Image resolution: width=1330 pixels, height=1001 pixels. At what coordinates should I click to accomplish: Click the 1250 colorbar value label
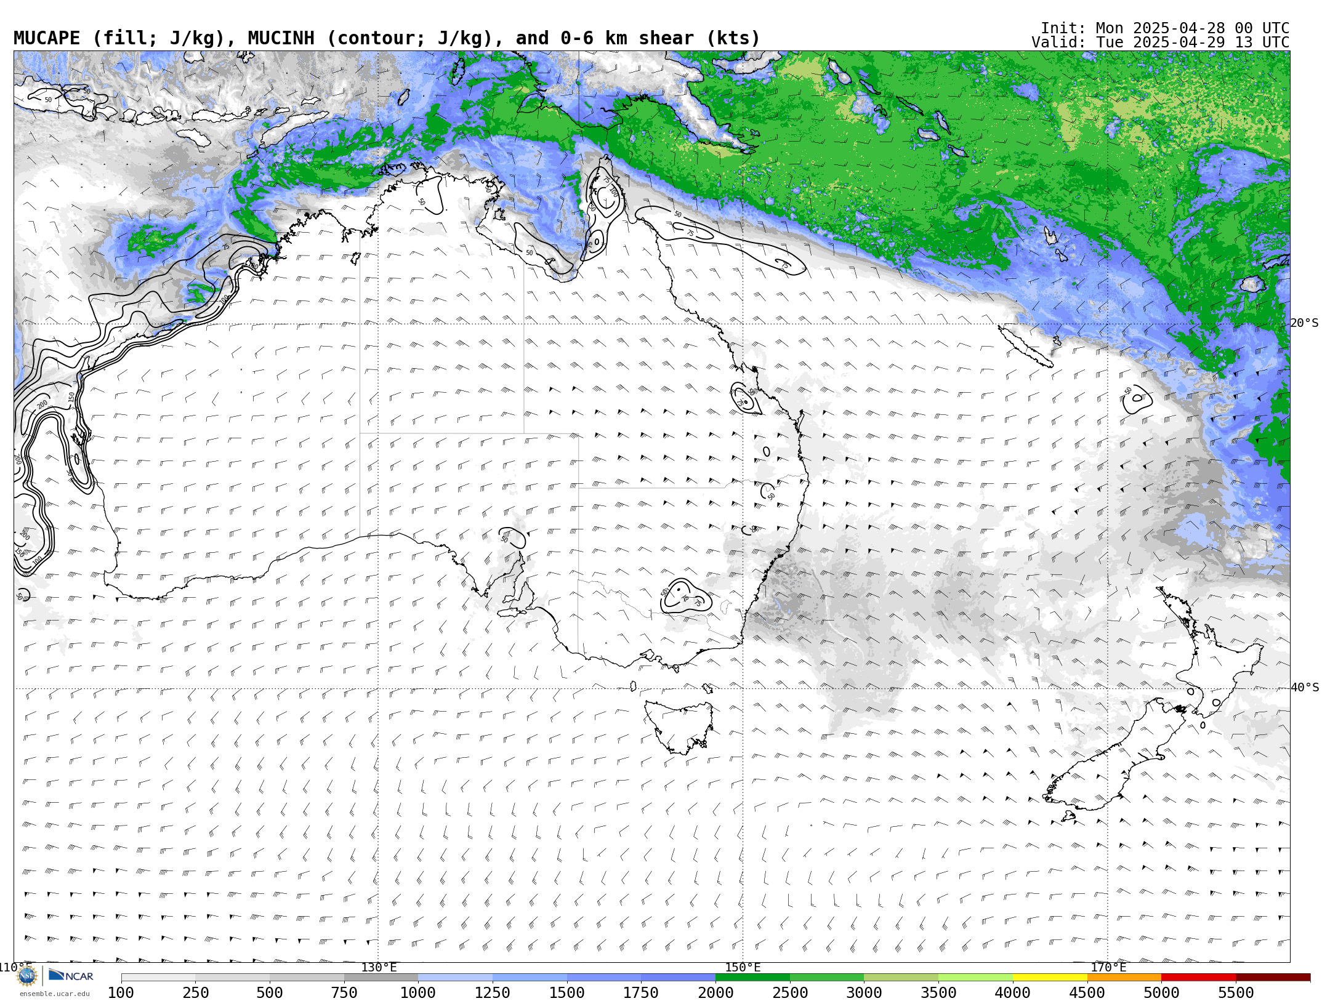[493, 993]
